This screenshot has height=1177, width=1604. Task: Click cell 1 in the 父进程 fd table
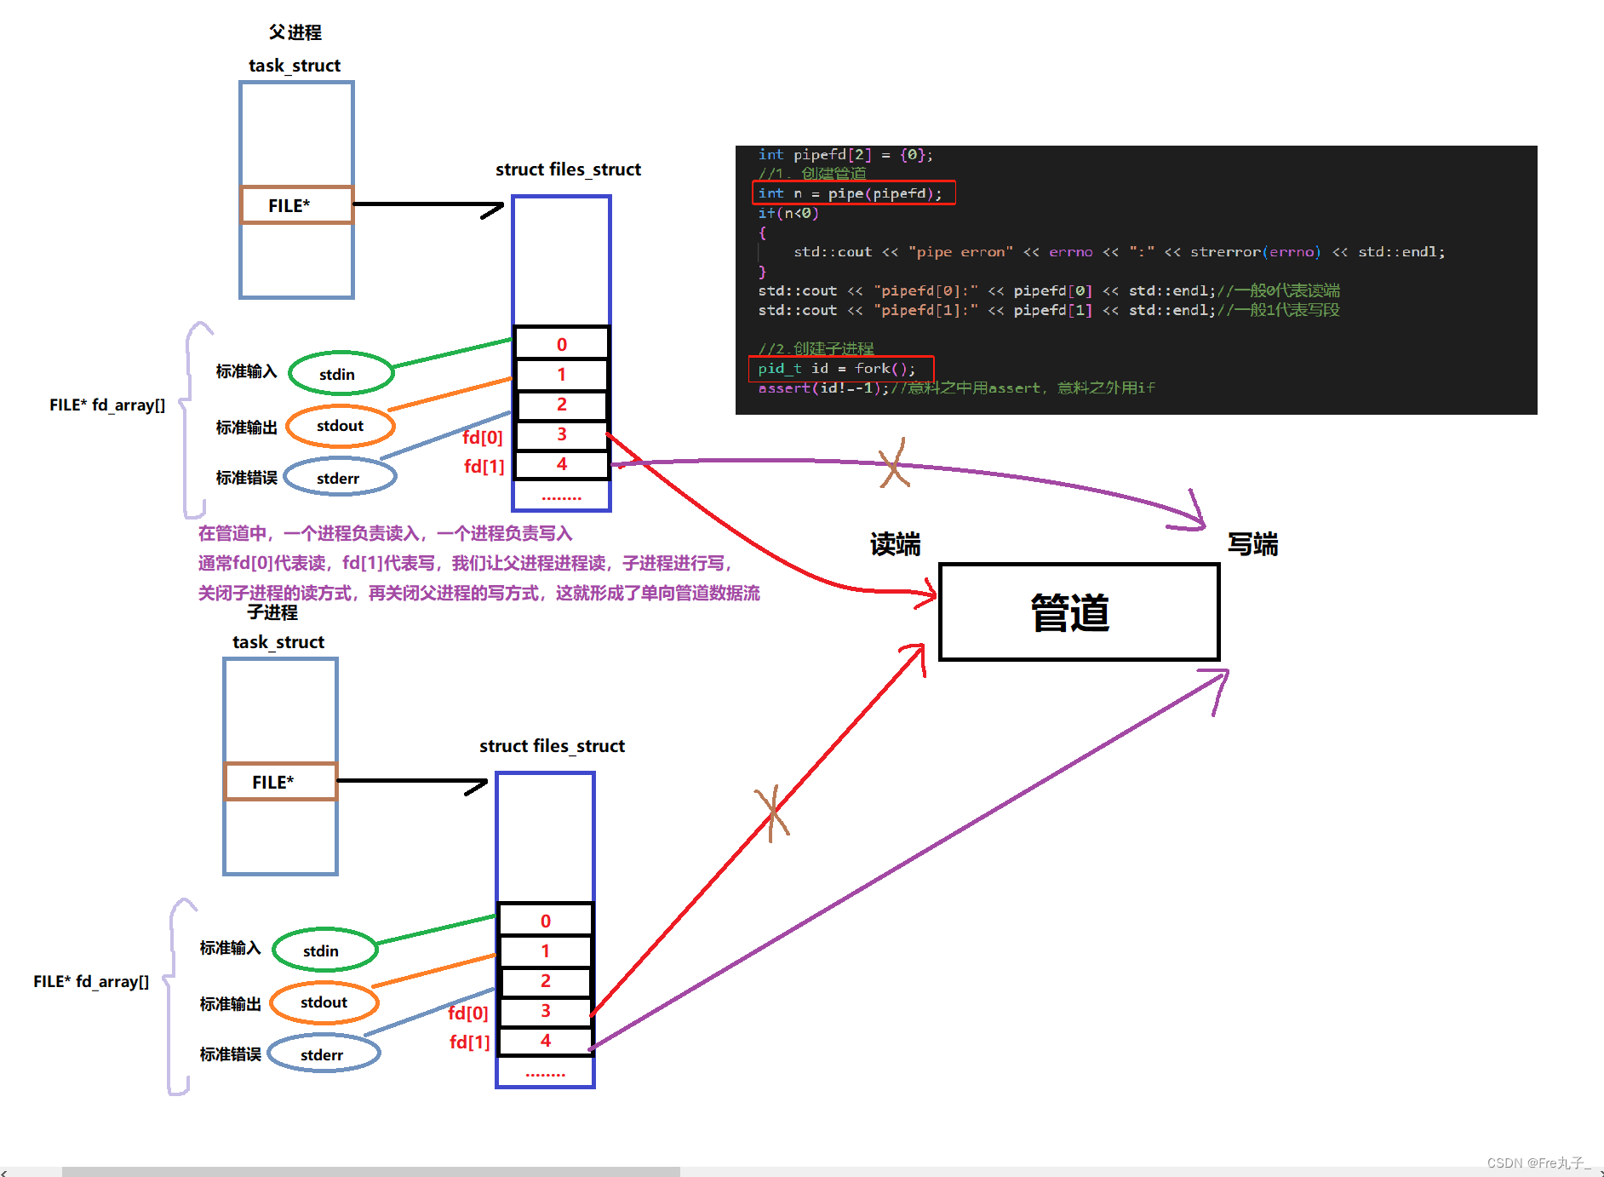[562, 374]
